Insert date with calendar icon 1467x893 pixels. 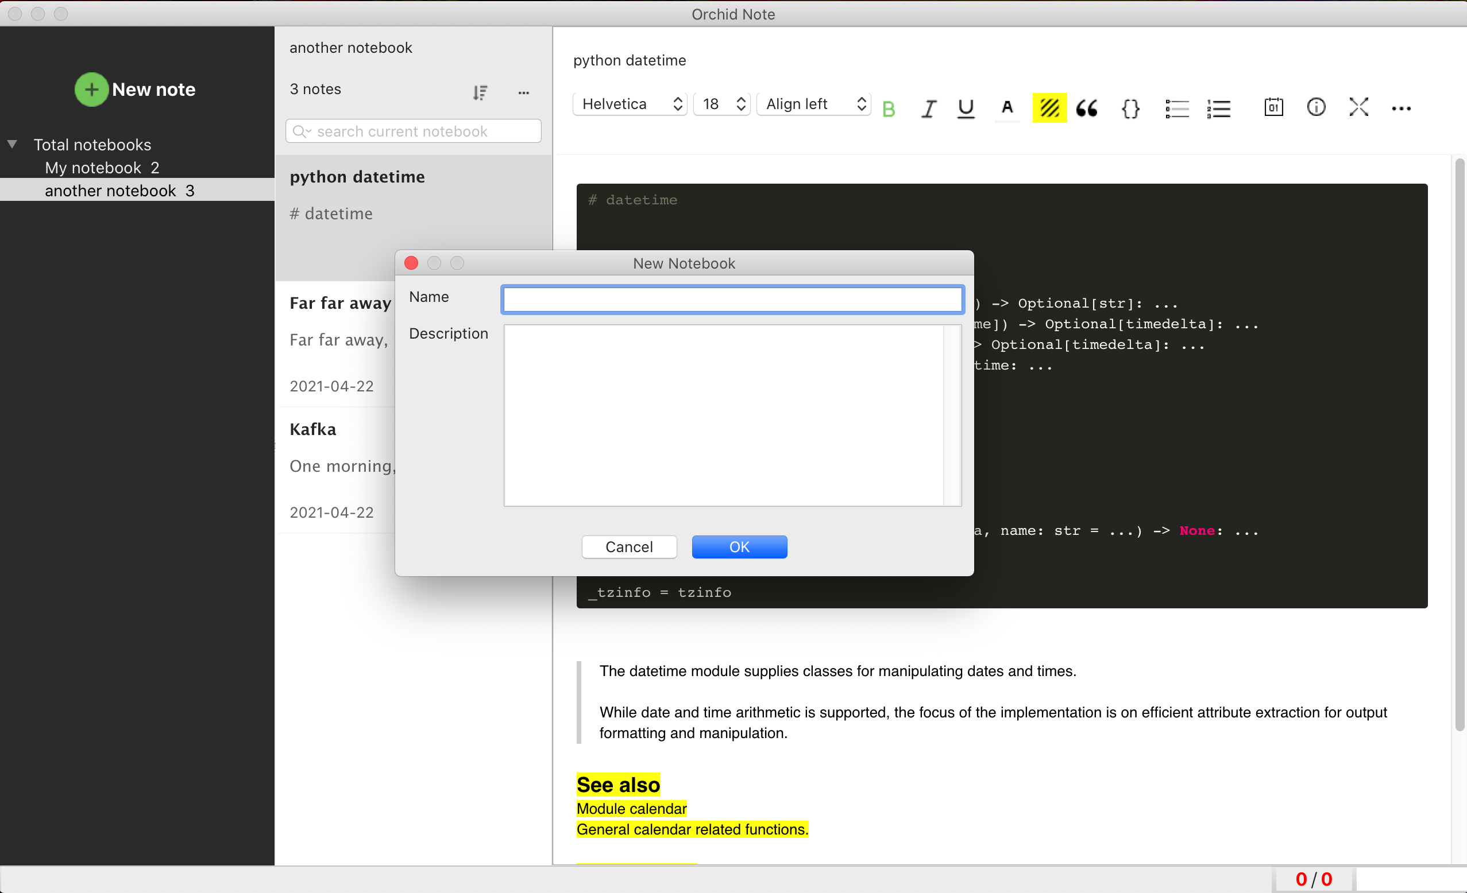(1273, 107)
